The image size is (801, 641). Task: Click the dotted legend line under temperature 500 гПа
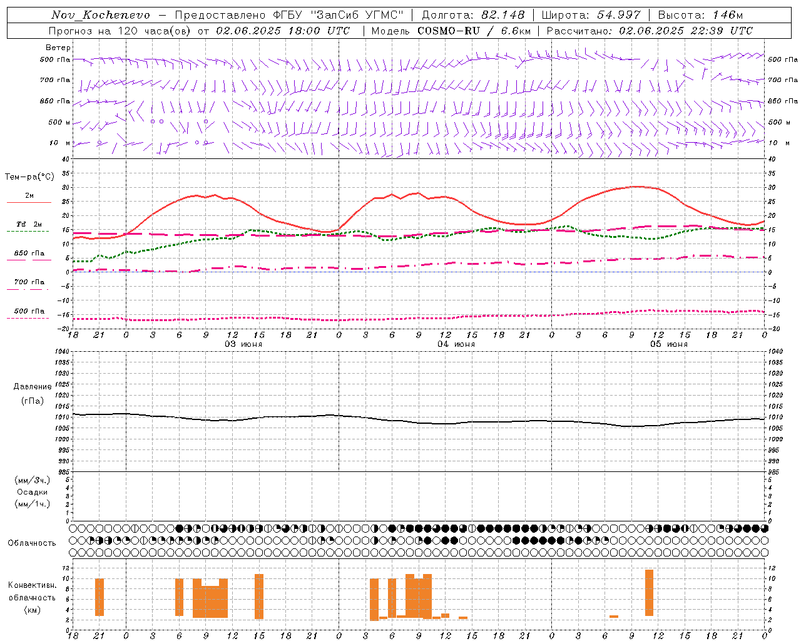coord(29,318)
